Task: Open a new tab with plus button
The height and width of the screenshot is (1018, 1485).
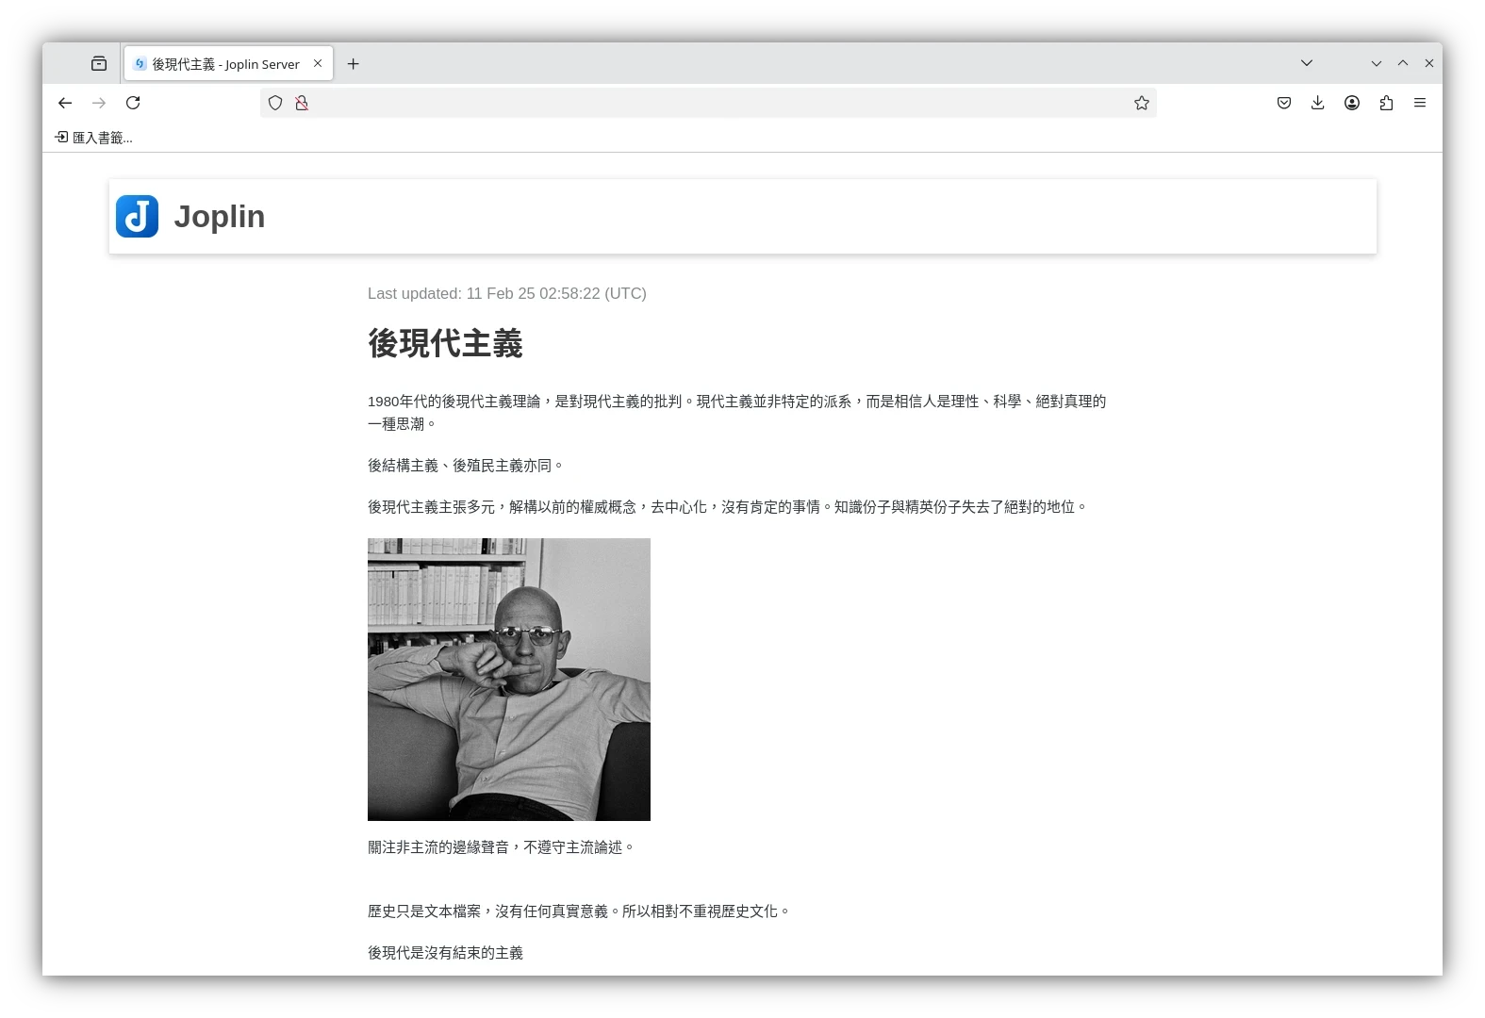Action: tap(354, 63)
